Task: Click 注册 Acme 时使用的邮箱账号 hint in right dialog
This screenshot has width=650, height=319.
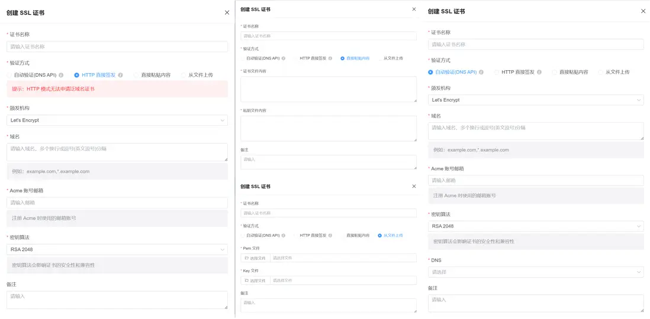Action: (x=536, y=196)
